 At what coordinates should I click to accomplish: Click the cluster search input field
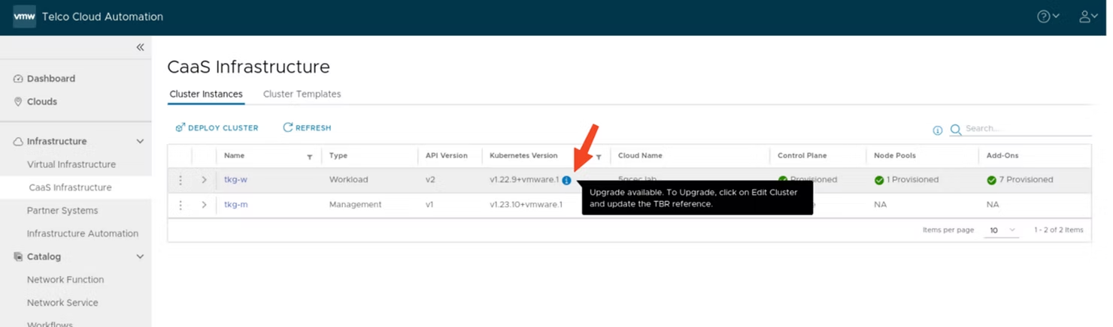[1027, 128]
